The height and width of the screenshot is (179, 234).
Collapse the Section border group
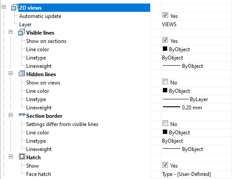(10, 115)
